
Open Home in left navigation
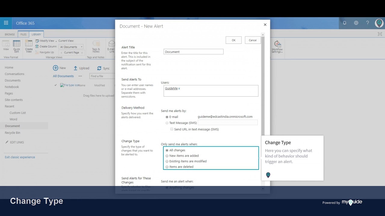tap(9, 67)
